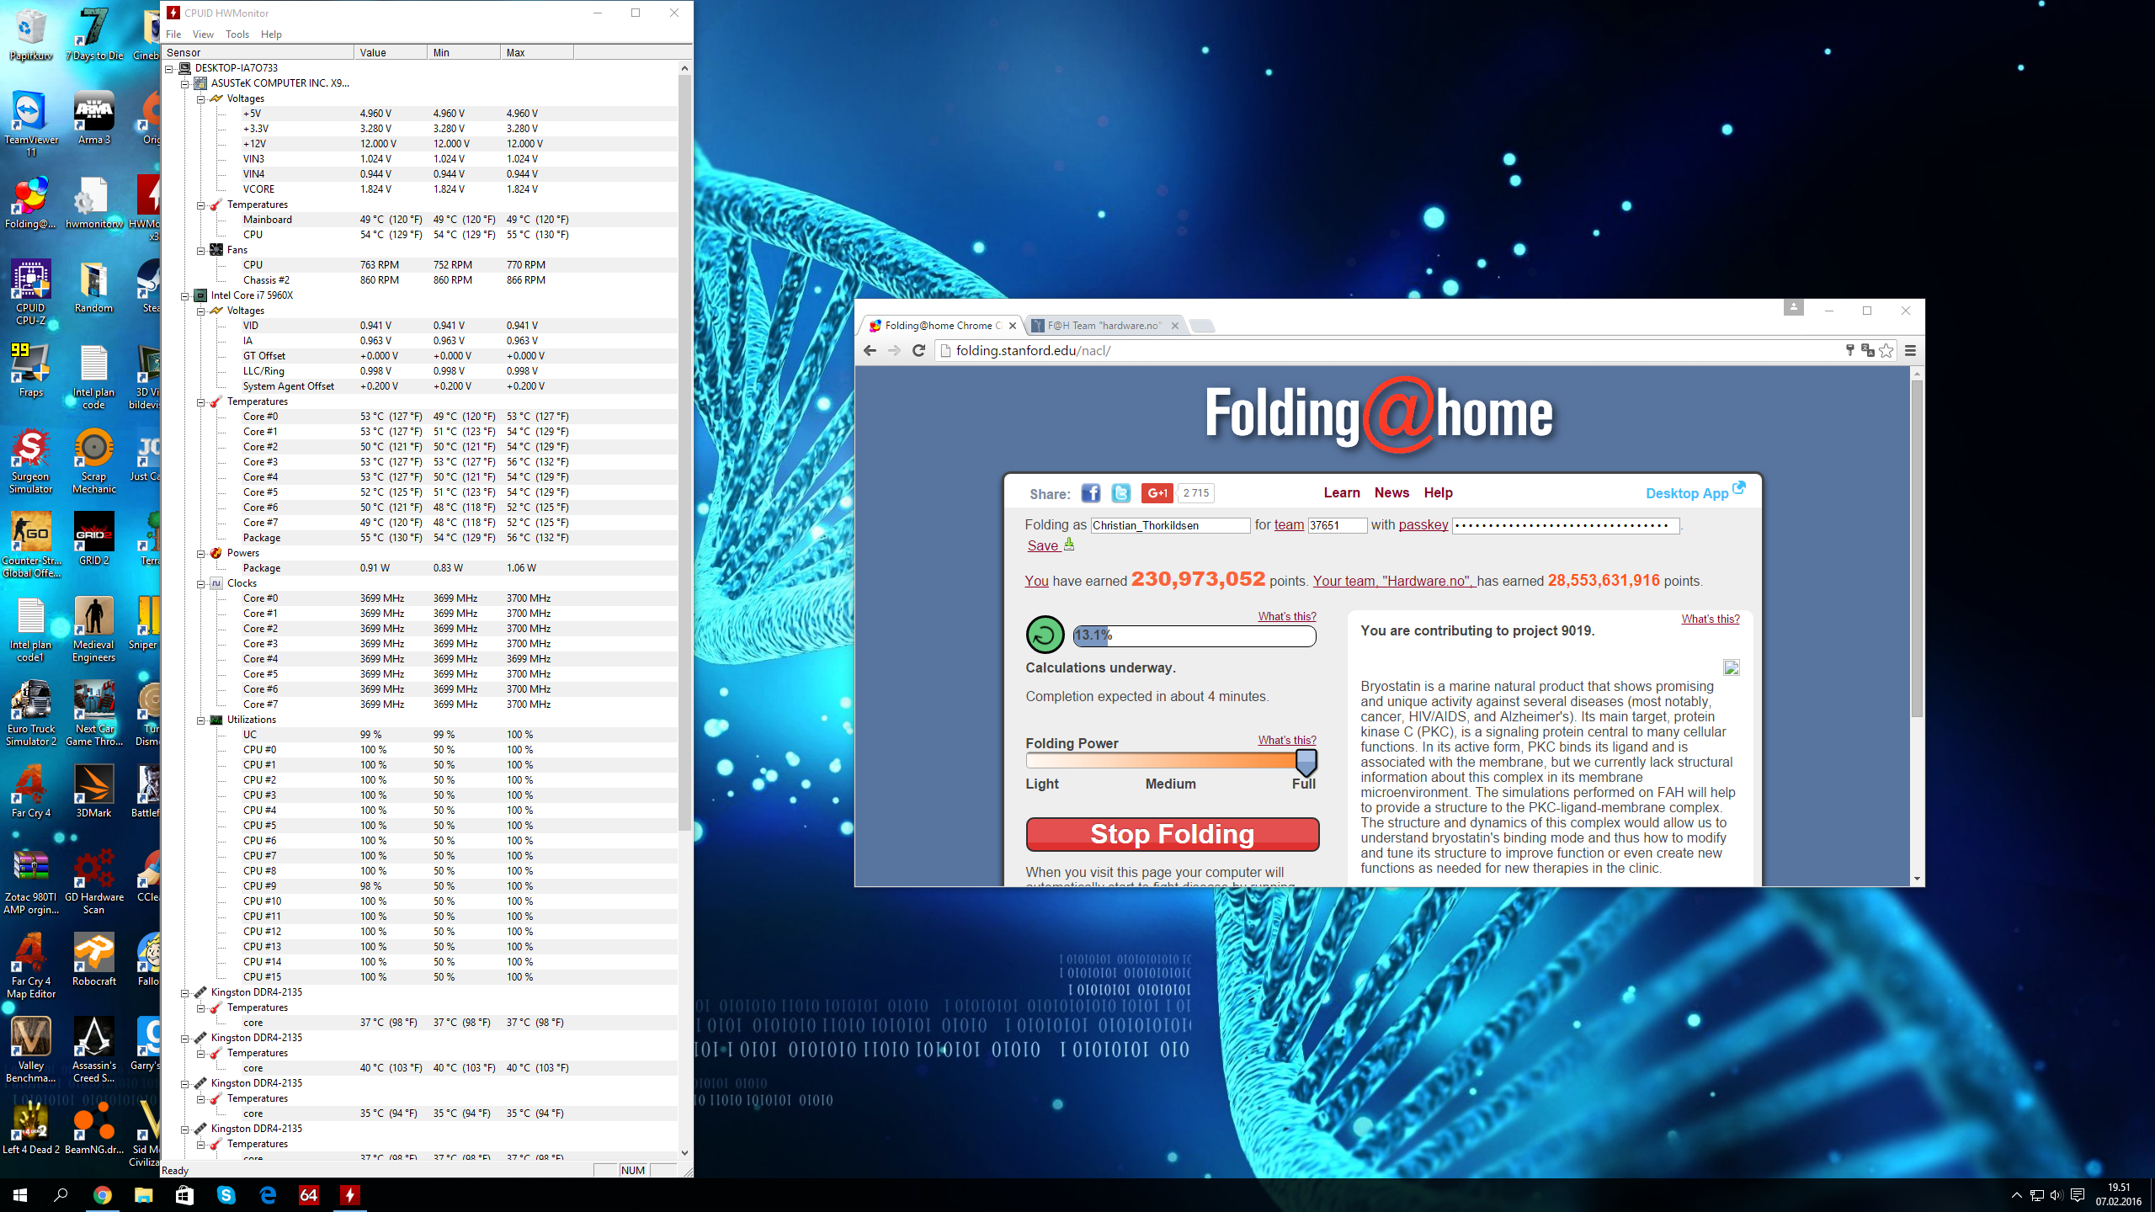The image size is (2155, 1212).
Task: Open the Desktop App link
Action: [1695, 492]
